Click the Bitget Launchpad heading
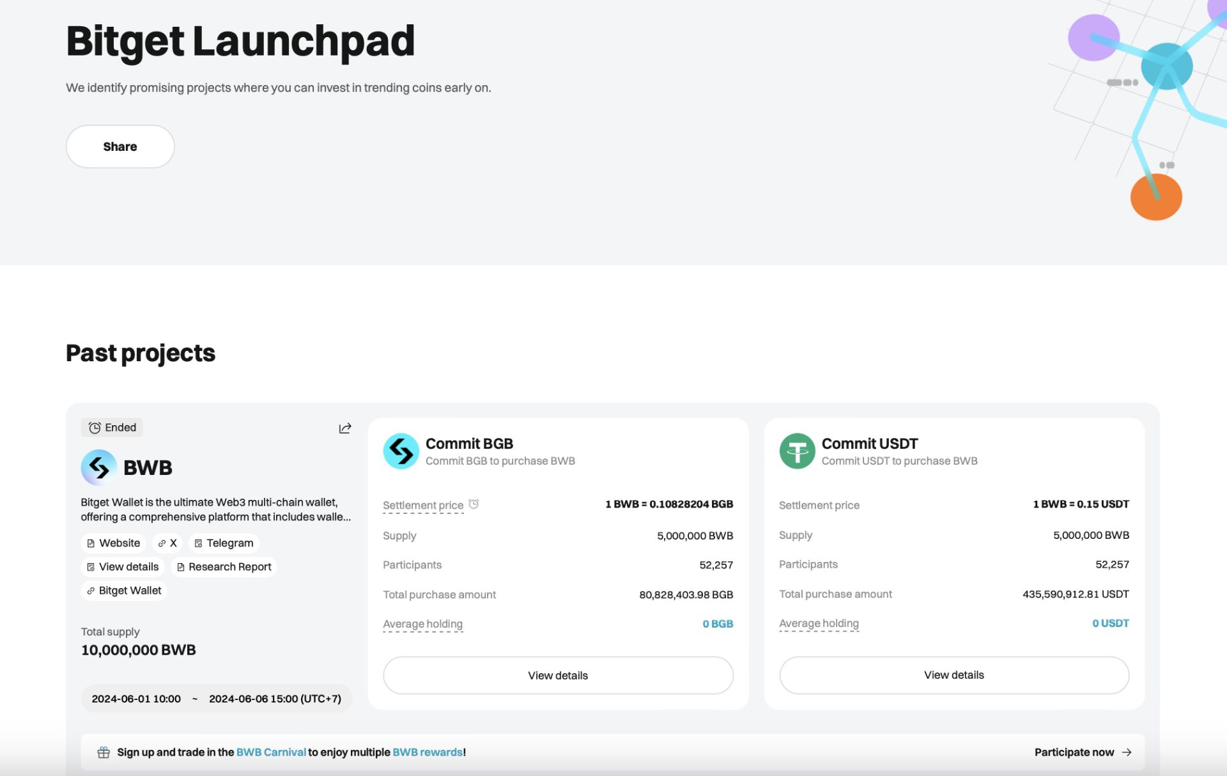 pyautogui.click(x=240, y=41)
